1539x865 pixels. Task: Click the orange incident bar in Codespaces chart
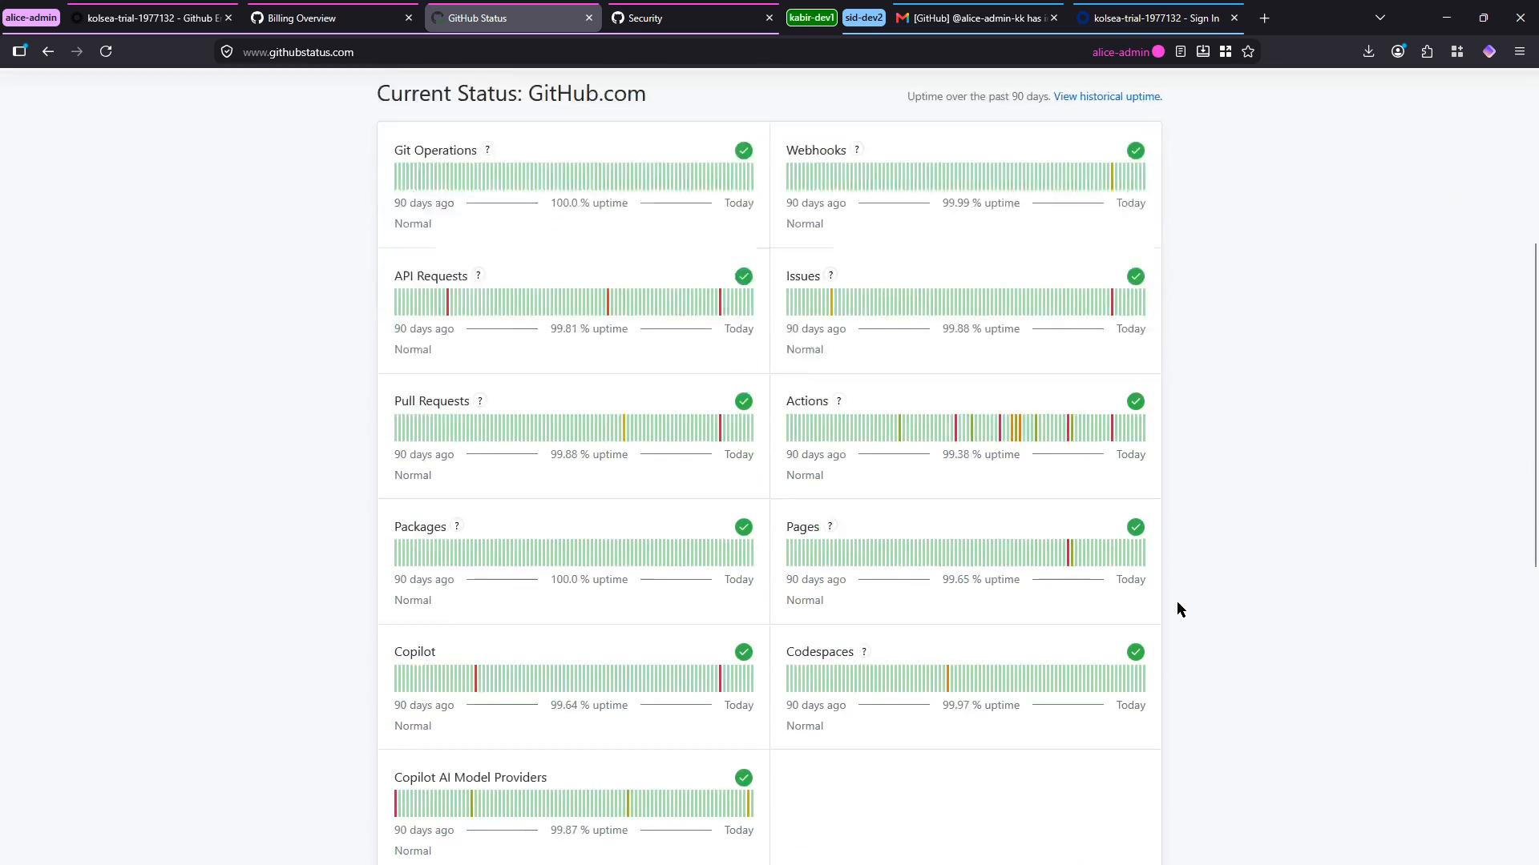[x=948, y=678]
